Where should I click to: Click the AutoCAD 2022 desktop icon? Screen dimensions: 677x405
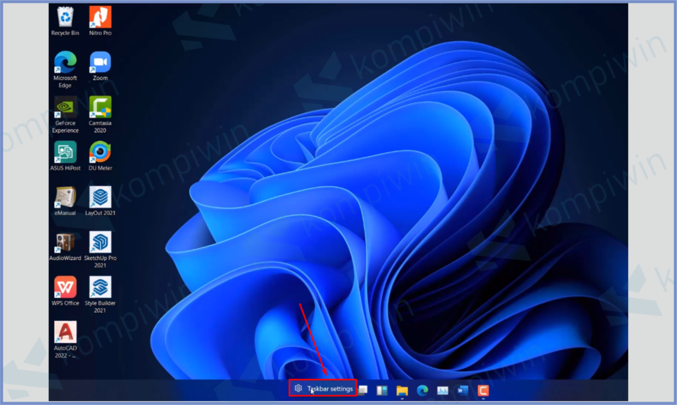[65, 332]
